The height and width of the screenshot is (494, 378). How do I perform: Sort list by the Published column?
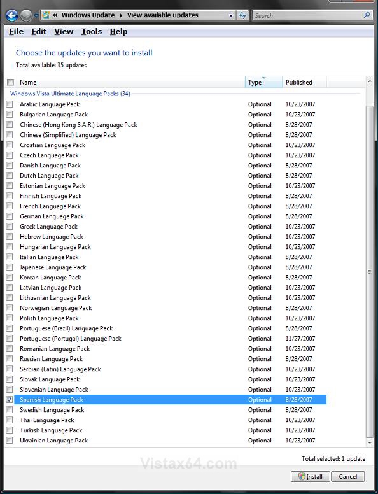tap(304, 82)
